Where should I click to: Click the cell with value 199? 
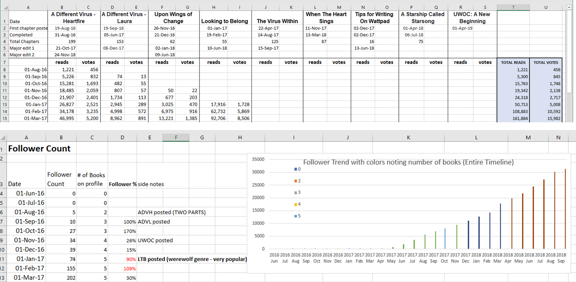[x=62, y=41]
